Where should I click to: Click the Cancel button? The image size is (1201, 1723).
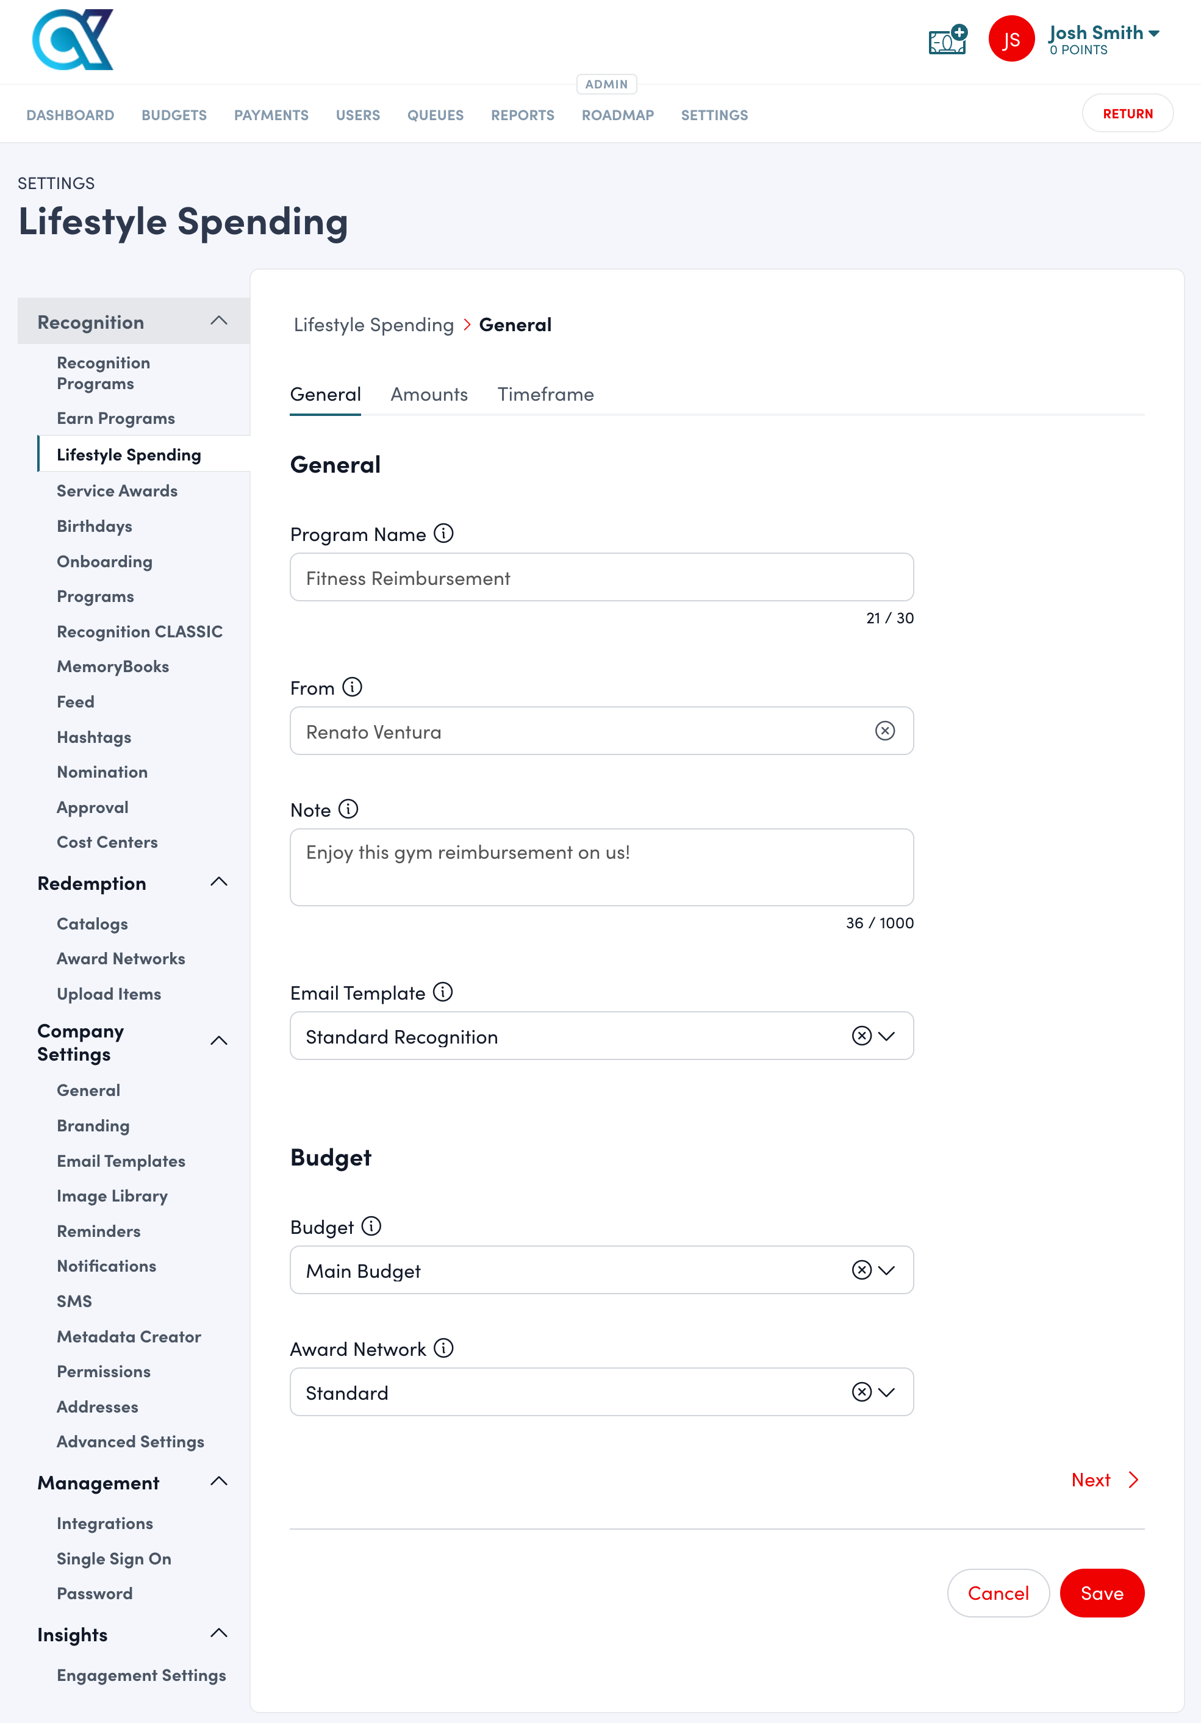coord(998,1593)
